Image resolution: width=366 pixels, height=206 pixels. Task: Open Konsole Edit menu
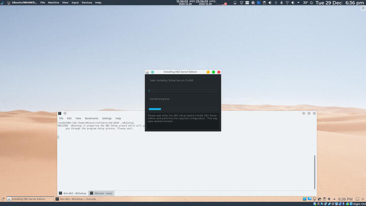click(69, 119)
